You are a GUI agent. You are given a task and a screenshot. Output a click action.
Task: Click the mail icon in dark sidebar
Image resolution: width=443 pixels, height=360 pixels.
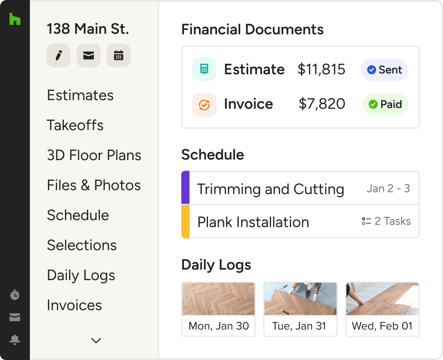15,317
